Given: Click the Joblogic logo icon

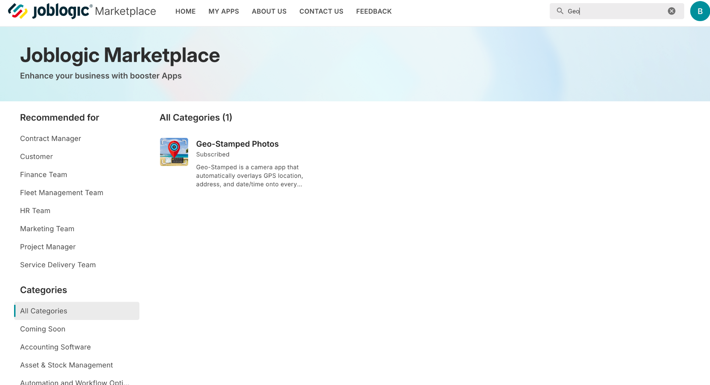Looking at the screenshot, I should click(x=18, y=11).
